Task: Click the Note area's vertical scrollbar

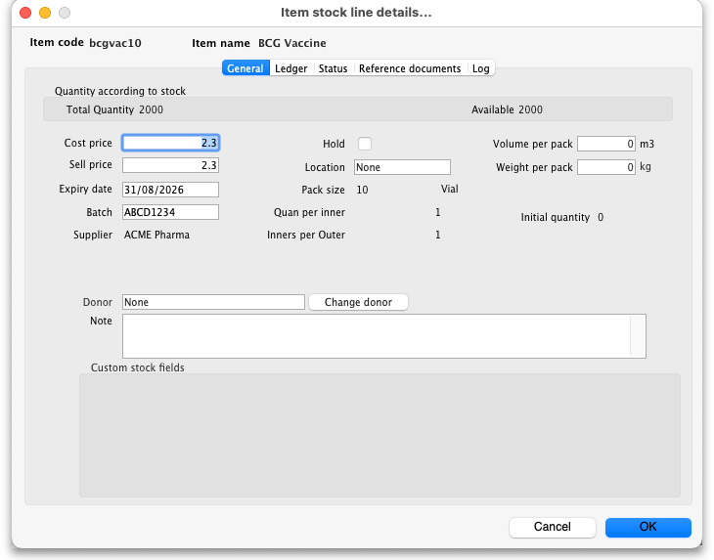Action: point(638,335)
